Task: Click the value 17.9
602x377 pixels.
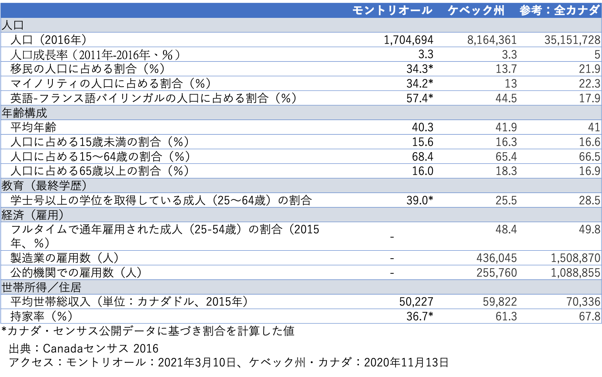Action: (590, 98)
